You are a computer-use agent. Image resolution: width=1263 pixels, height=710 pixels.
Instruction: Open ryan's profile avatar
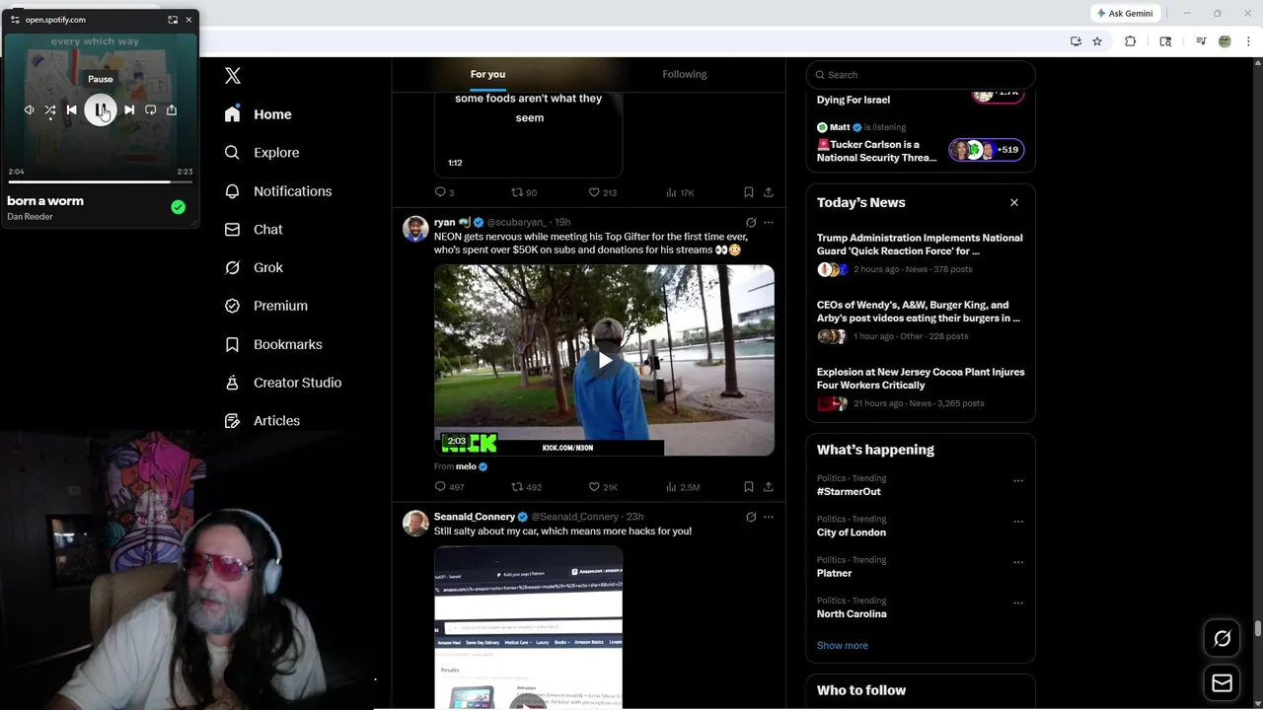[x=415, y=229]
